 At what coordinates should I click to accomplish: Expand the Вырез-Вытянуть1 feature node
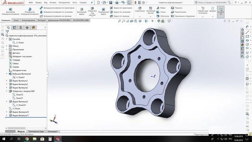point(7,80)
